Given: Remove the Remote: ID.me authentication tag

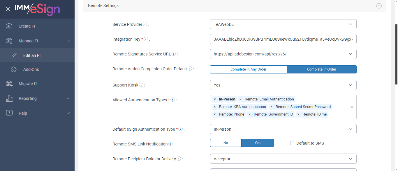Looking at the screenshot, I should (298, 114).
